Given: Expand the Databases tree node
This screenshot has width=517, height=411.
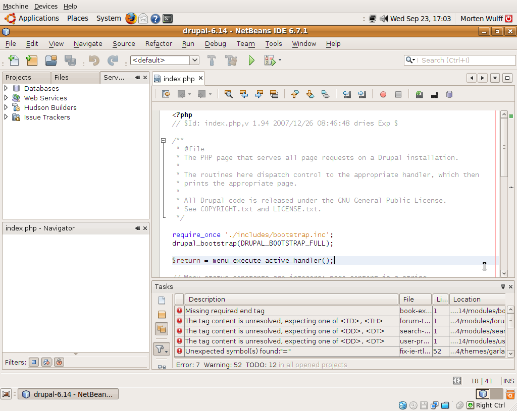Looking at the screenshot, I should click(x=6, y=88).
